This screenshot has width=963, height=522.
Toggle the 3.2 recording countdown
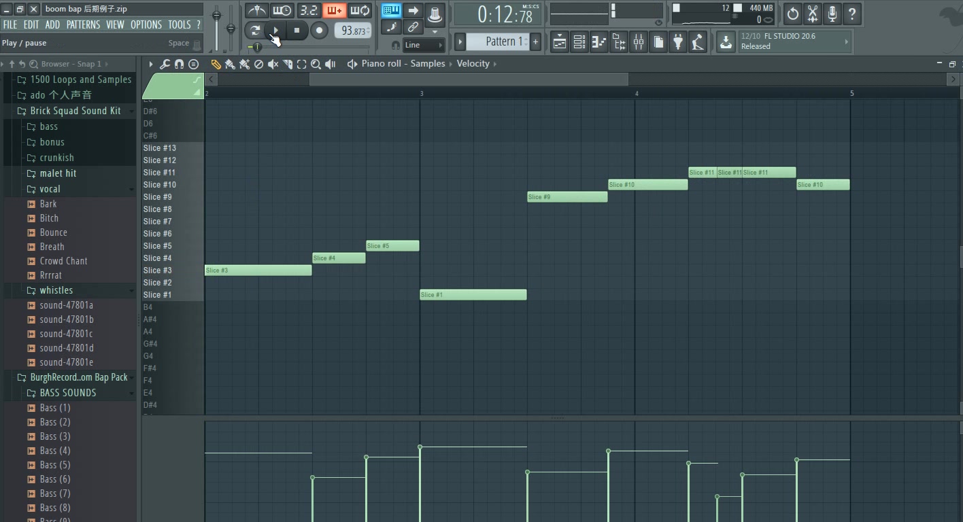309,10
